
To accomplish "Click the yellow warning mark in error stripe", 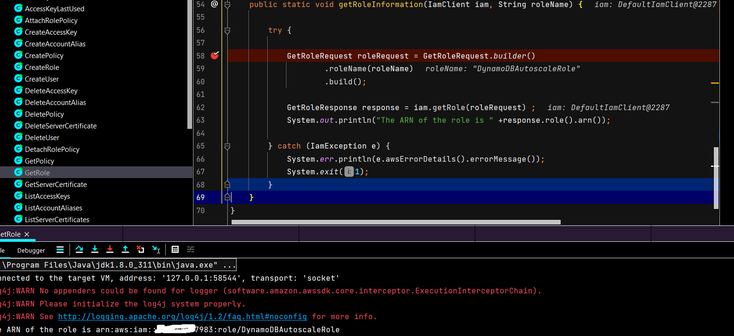I will (715, 83).
